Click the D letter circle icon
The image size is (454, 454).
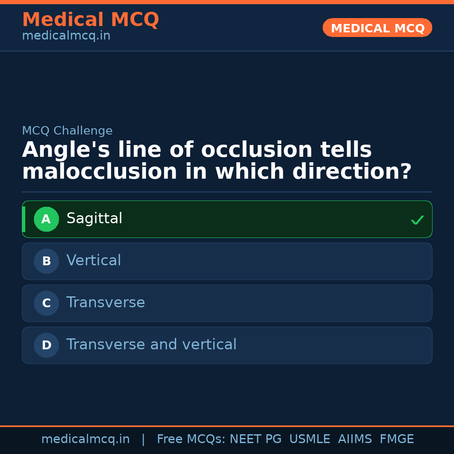point(46,345)
